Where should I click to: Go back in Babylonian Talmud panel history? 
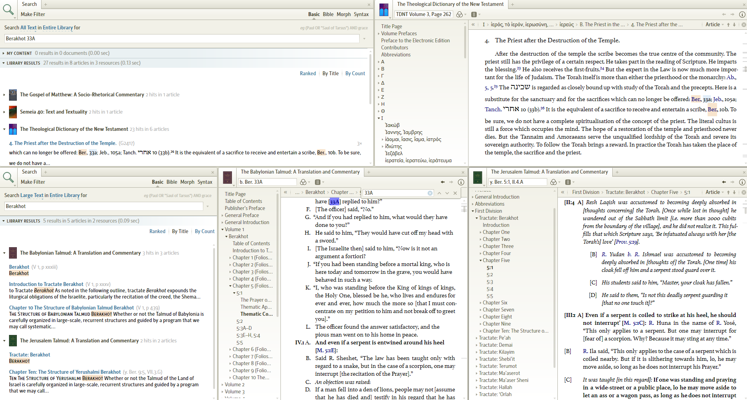click(443, 182)
